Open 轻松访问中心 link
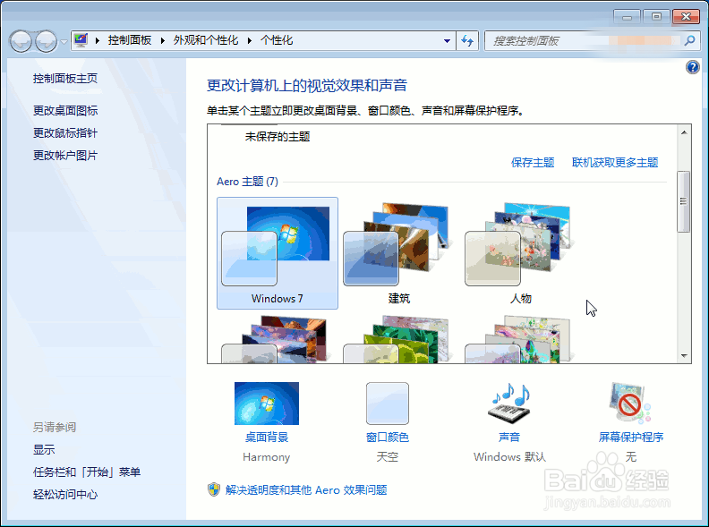709x527 pixels. coord(65,495)
